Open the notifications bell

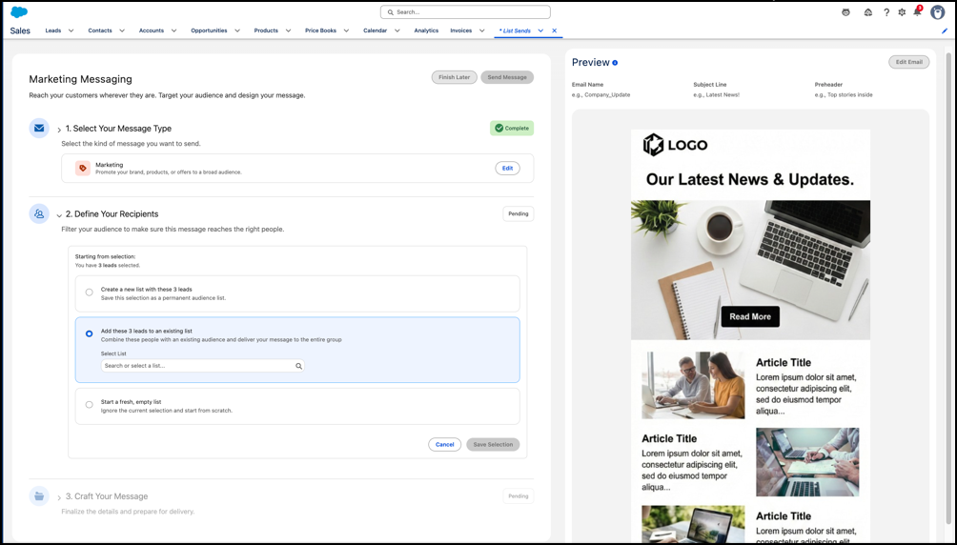pyautogui.click(x=917, y=12)
